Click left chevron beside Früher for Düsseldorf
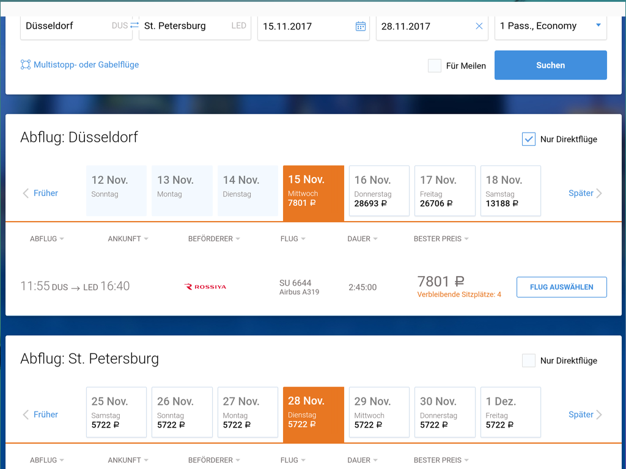 coord(26,194)
